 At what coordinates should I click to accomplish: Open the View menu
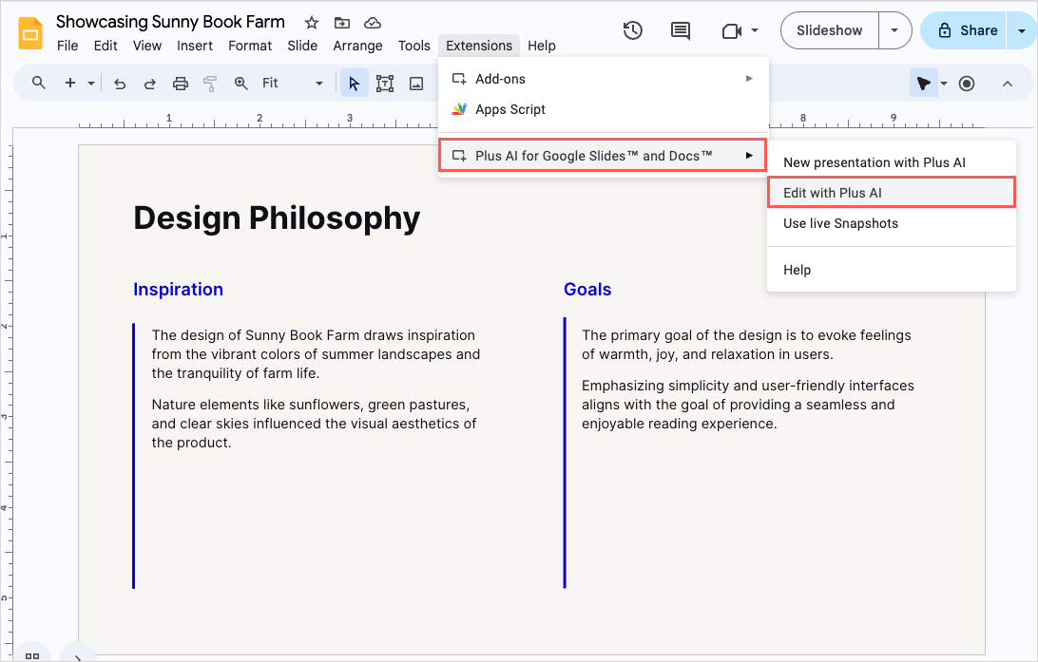point(147,46)
